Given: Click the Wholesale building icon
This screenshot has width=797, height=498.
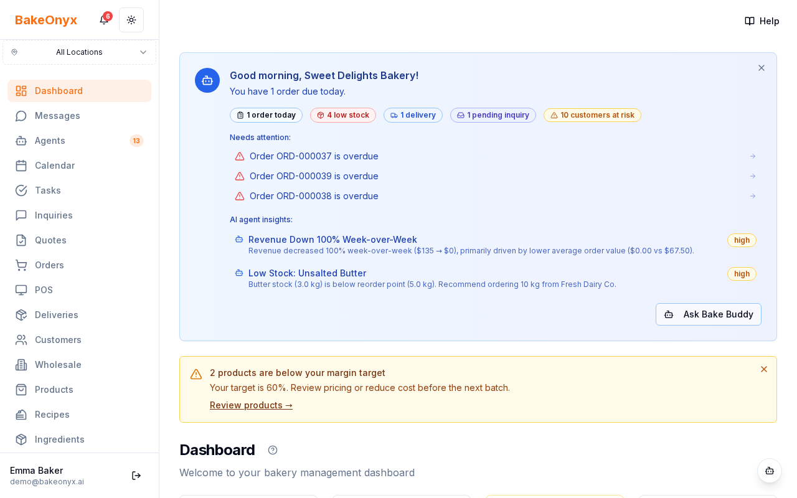Looking at the screenshot, I should [21, 365].
